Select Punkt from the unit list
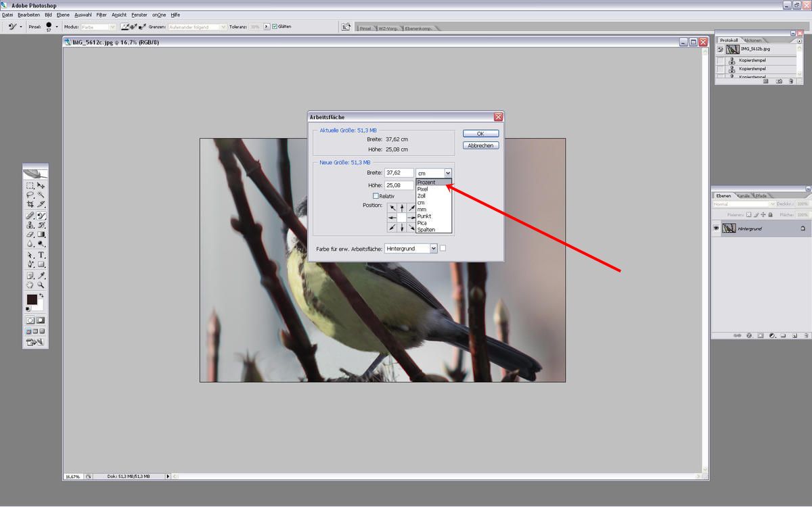Image resolution: width=812 pixels, height=507 pixels. coord(433,216)
